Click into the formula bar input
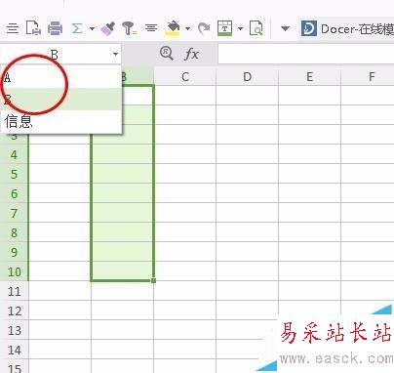 click(306, 54)
